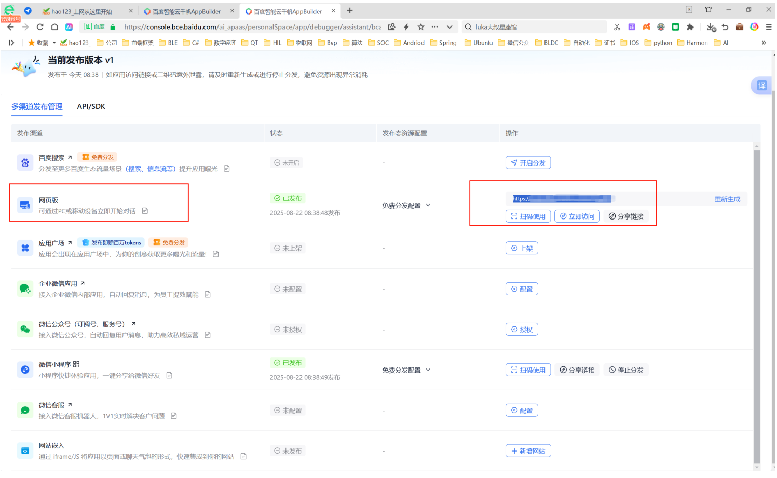Open the python bookmarks folder

pos(658,43)
